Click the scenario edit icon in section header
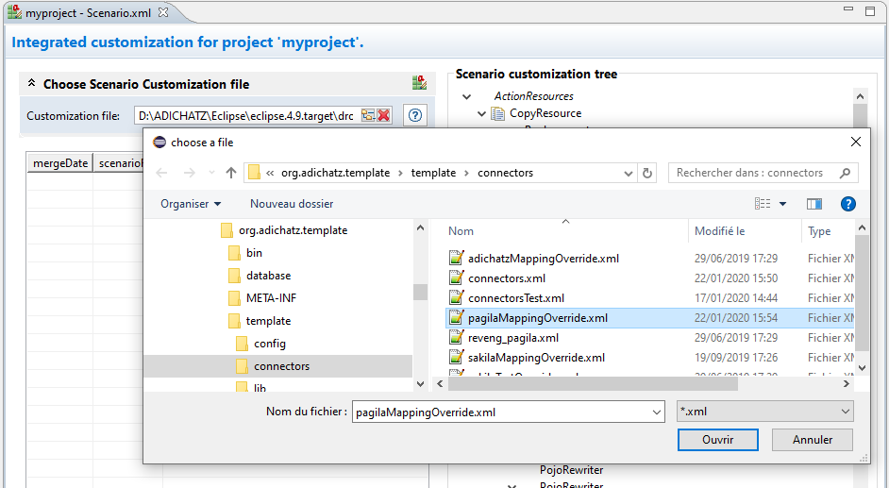Image resolution: width=889 pixels, height=488 pixels. click(x=419, y=83)
